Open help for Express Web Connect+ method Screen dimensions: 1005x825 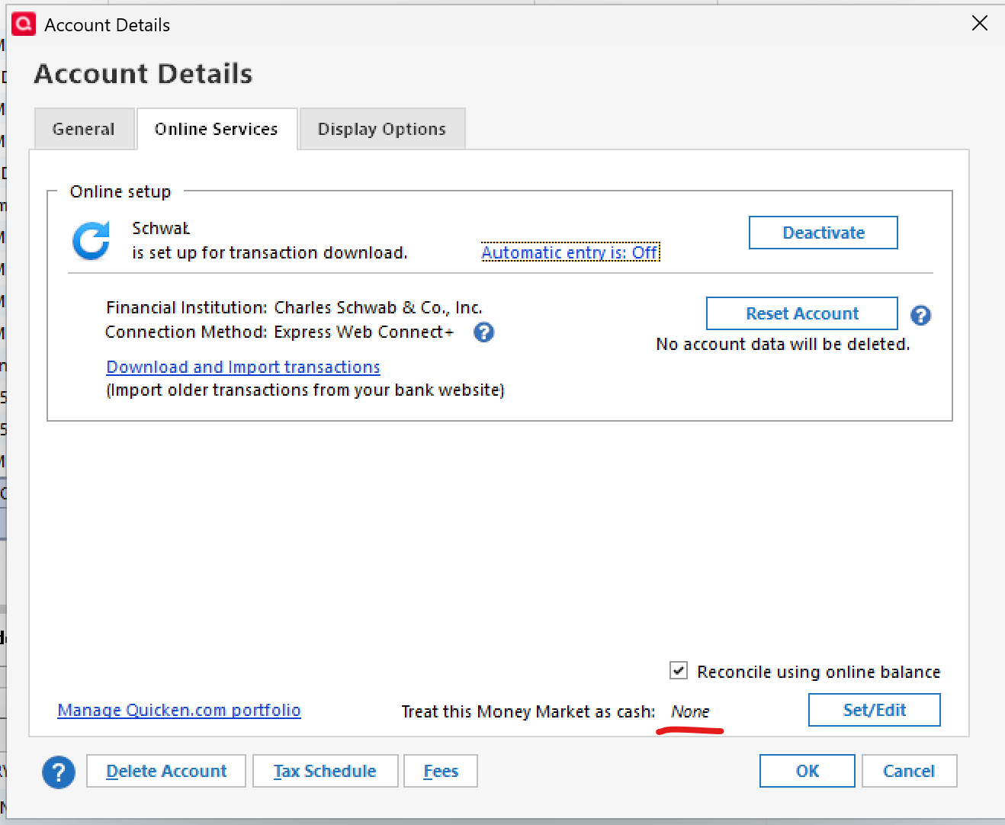click(483, 332)
